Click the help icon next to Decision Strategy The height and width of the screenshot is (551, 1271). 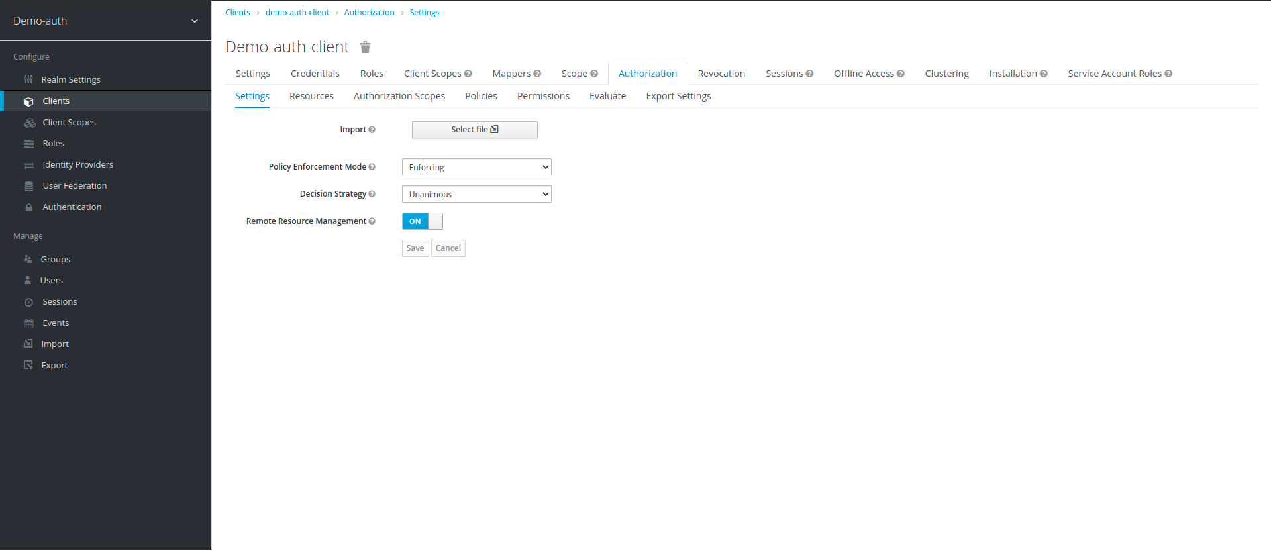372,194
